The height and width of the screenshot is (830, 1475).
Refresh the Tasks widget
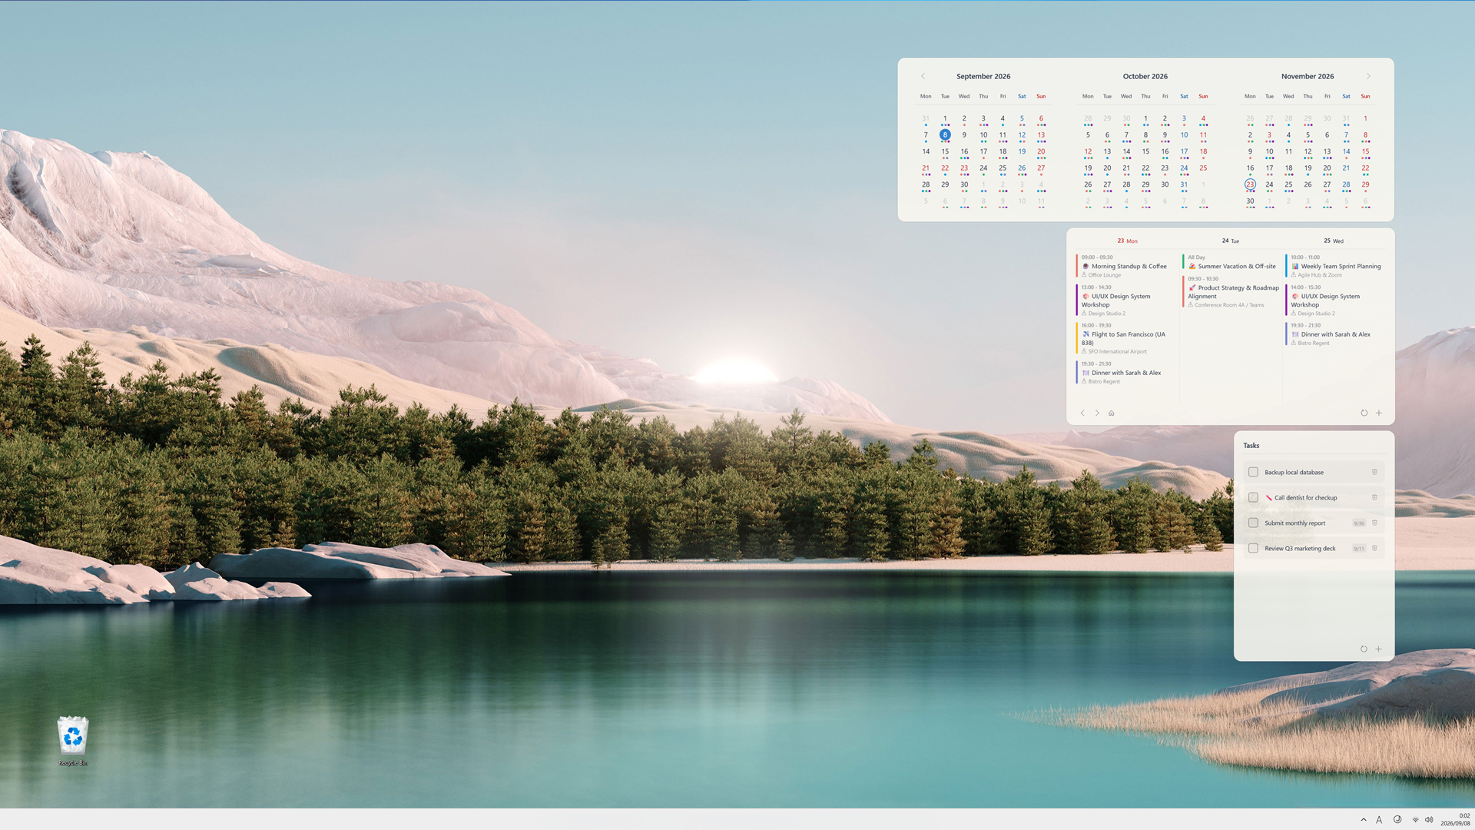pyautogui.click(x=1364, y=649)
